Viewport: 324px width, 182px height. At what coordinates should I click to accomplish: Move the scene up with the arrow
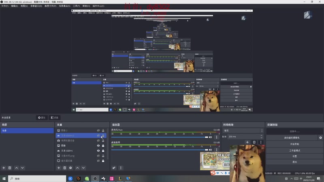pos(17,168)
